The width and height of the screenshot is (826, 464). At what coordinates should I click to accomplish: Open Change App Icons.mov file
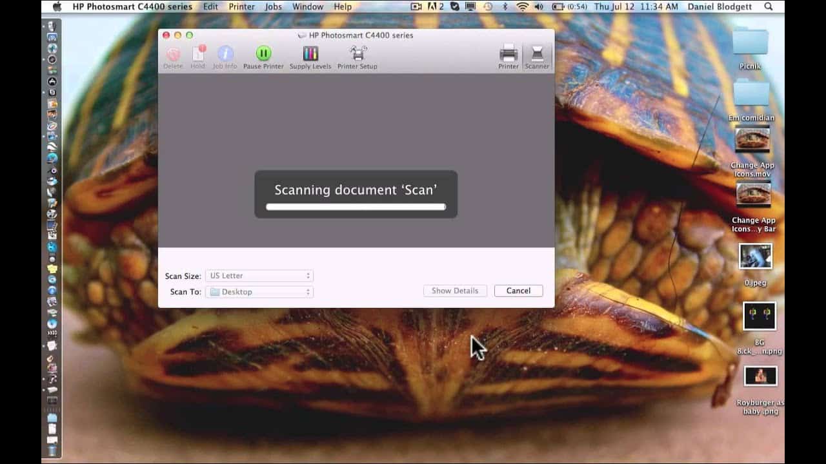click(752, 139)
